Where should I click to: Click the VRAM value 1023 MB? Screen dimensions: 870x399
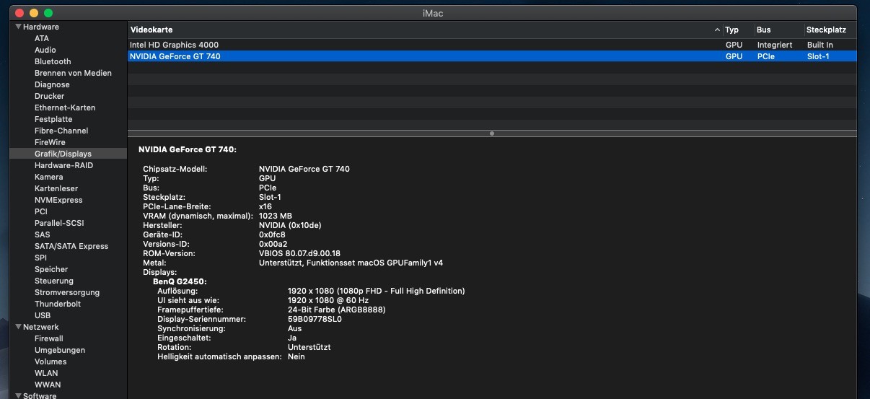click(x=276, y=216)
